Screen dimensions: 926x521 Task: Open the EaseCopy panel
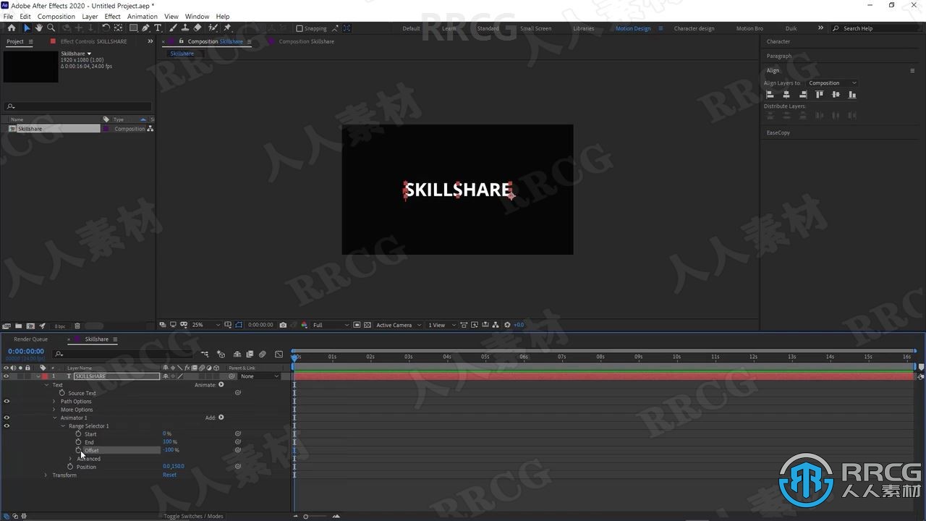point(778,133)
